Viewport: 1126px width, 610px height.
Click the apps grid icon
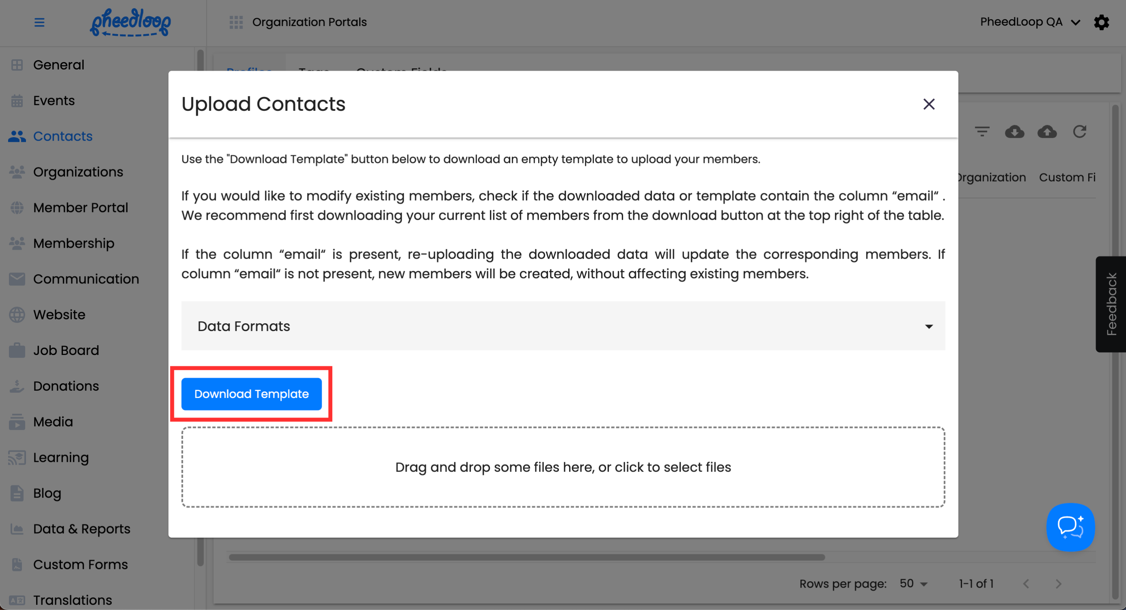[x=236, y=22]
